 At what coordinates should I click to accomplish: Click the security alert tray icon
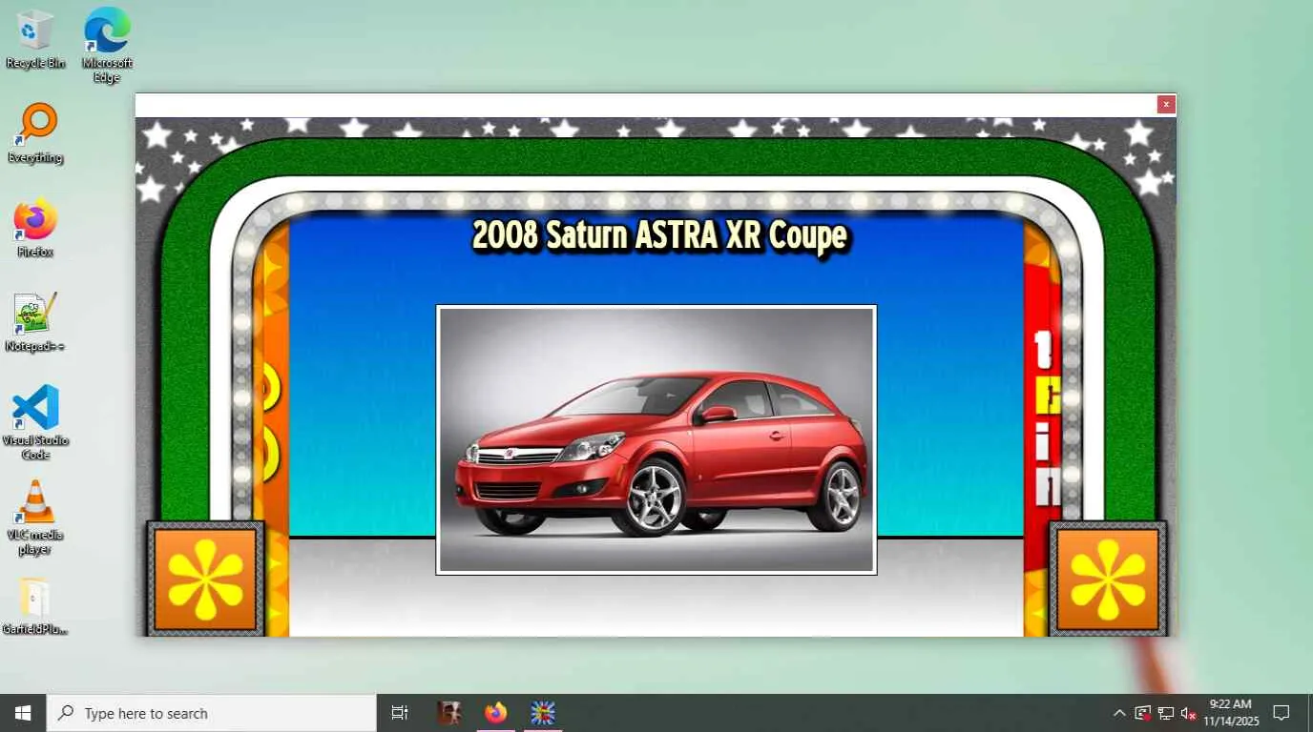1142,713
